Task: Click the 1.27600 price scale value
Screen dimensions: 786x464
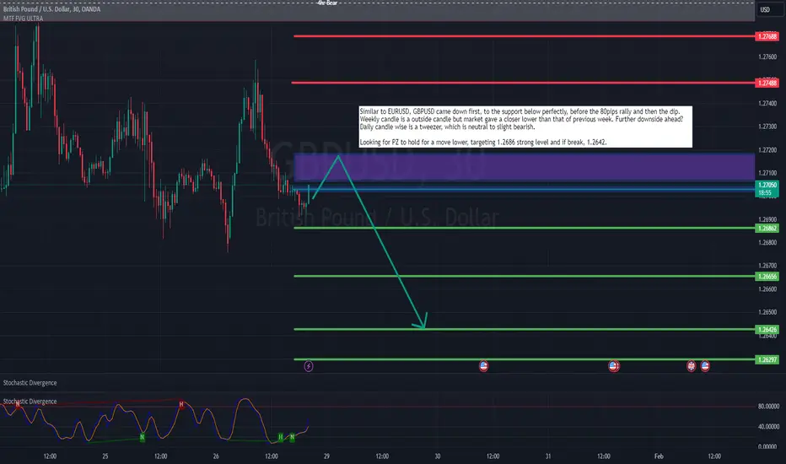Action: pos(767,57)
